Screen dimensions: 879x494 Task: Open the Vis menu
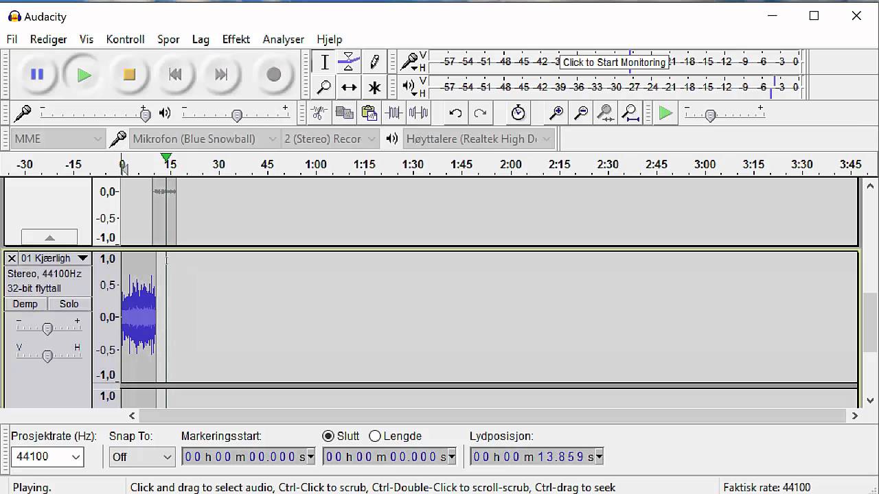click(87, 39)
